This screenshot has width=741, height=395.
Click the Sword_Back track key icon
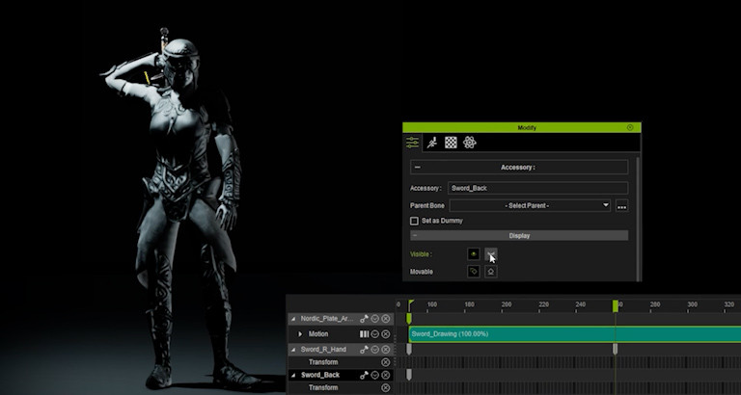(364, 375)
